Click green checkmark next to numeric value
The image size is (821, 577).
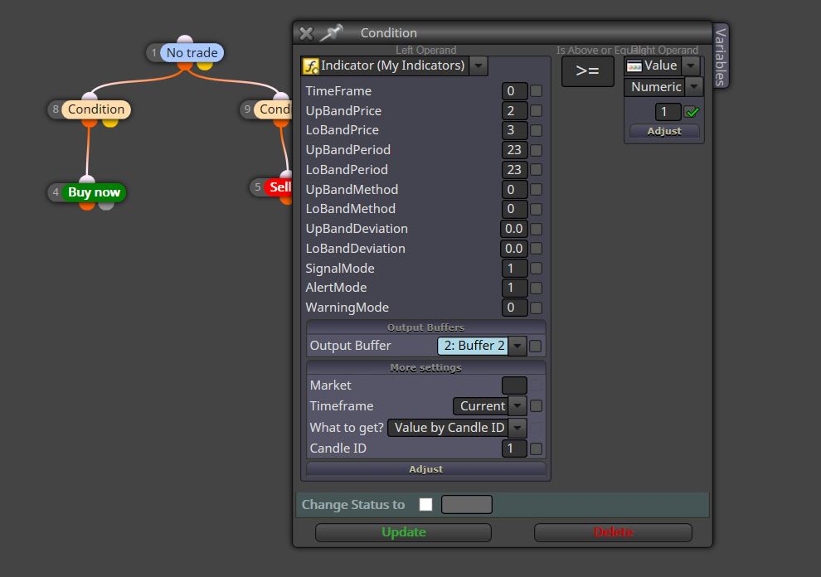[x=692, y=112]
